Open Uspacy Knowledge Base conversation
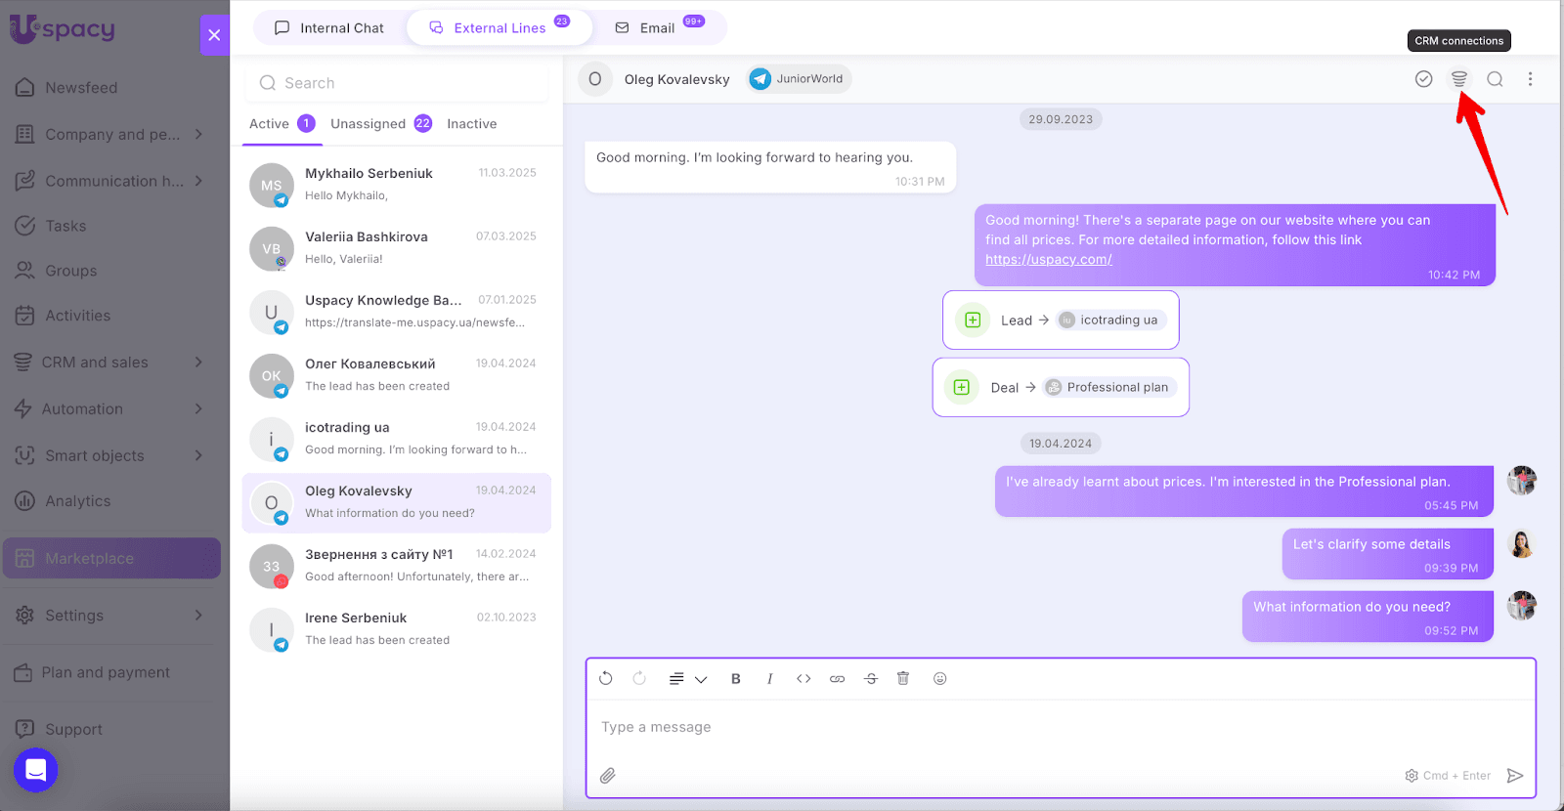This screenshot has height=811, width=1564. [397, 312]
